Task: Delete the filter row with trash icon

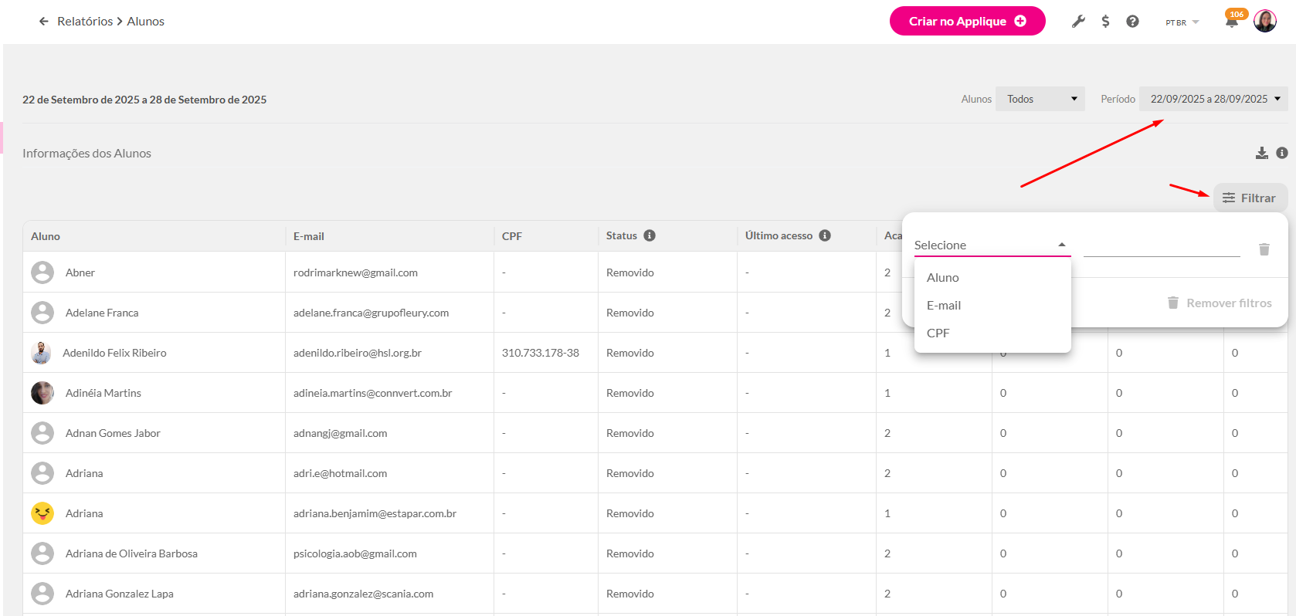Action: (1264, 249)
